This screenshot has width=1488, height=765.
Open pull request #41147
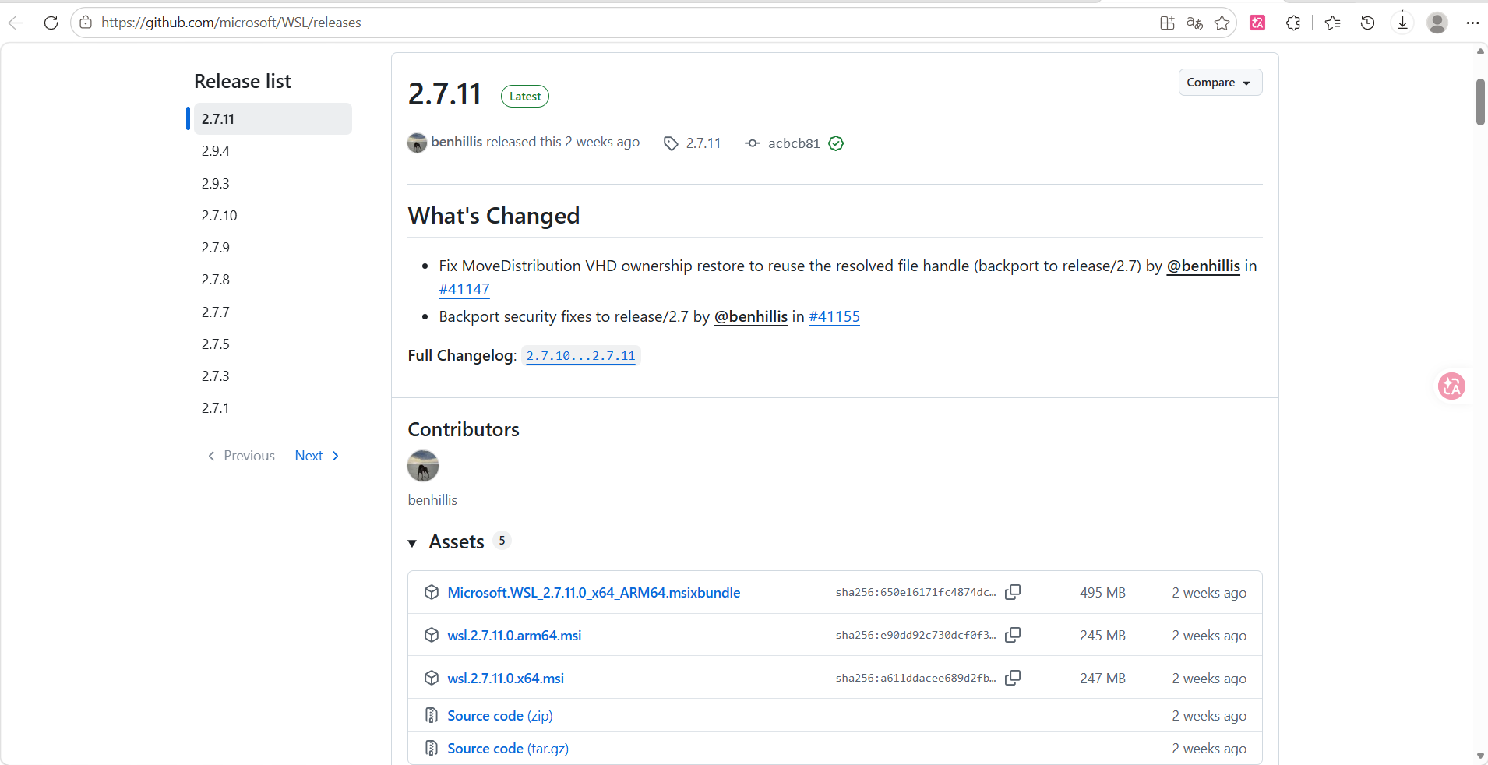(x=464, y=289)
